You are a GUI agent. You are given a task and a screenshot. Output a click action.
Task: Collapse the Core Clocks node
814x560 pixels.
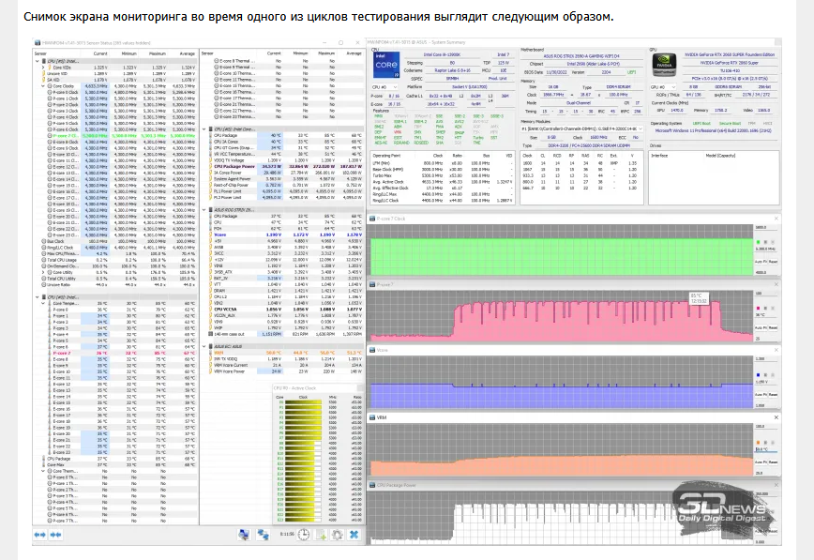coord(43,85)
